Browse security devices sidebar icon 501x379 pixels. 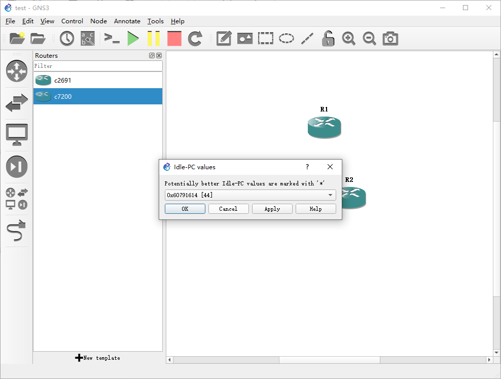pyautogui.click(x=17, y=167)
